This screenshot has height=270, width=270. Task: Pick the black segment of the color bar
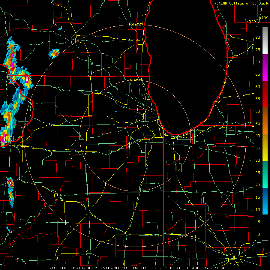(265, 227)
